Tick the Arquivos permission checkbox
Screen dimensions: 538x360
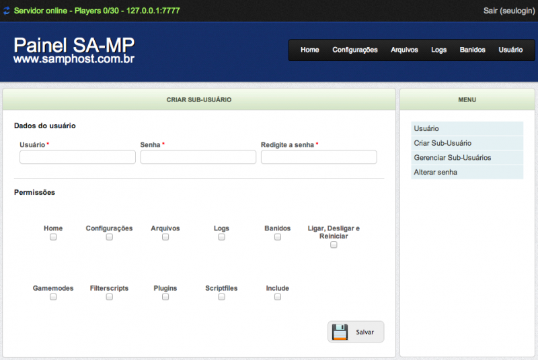[165, 237]
